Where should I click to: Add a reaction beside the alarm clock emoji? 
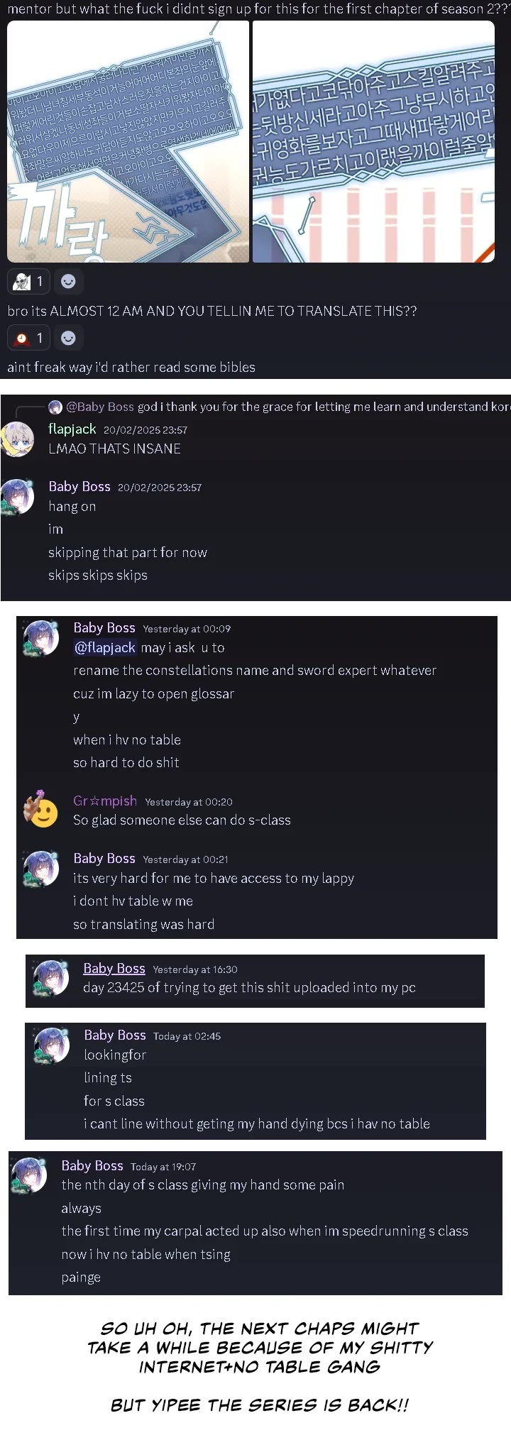pos(68,338)
